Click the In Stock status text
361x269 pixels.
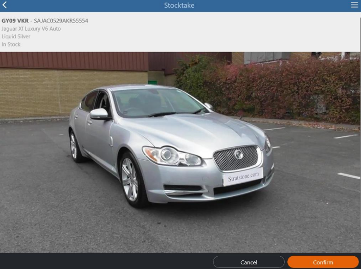10,44
